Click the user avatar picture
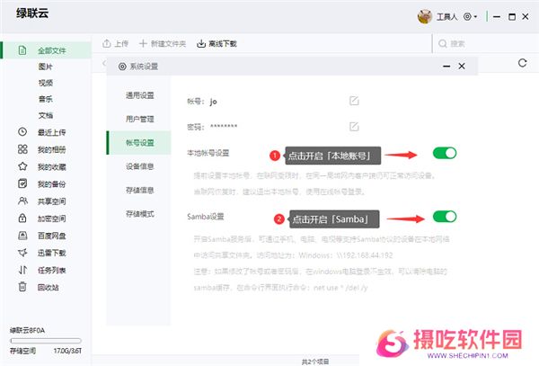The image size is (539, 366). click(x=425, y=16)
